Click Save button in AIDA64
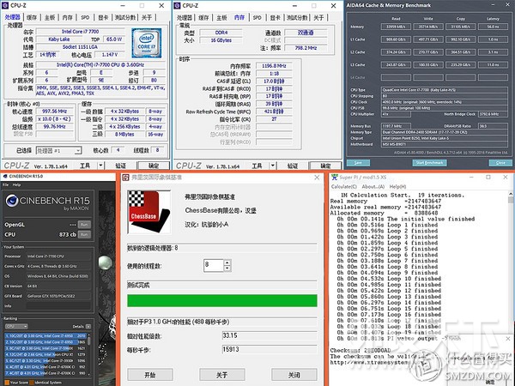Viewport: 515px width, 386px height. click(x=358, y=163)
